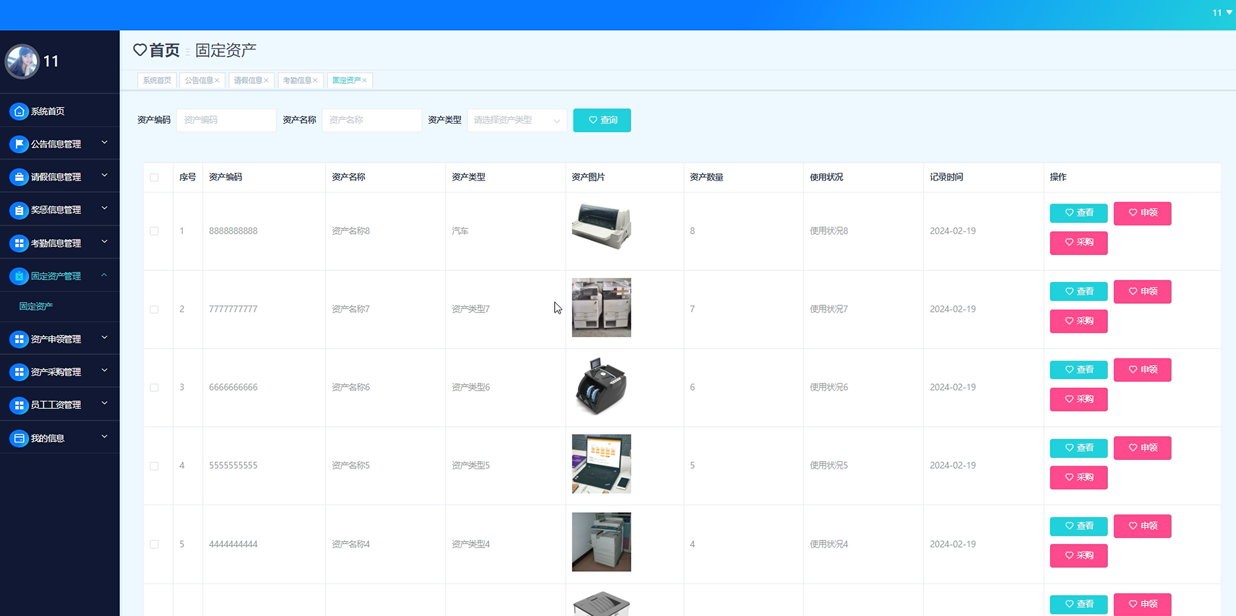Image resolution: width=1236 pixels, height=616 pixels.
Task: Close the 公告信息 tab with its x
Action: 217,80
